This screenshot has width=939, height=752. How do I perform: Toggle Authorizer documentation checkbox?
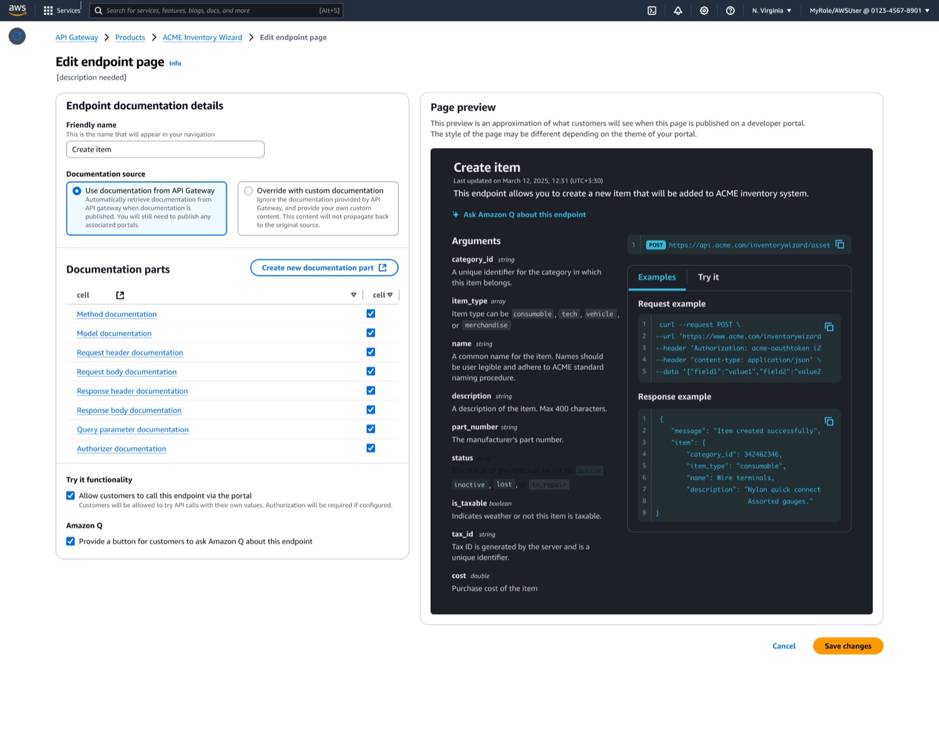click(371, 448)
